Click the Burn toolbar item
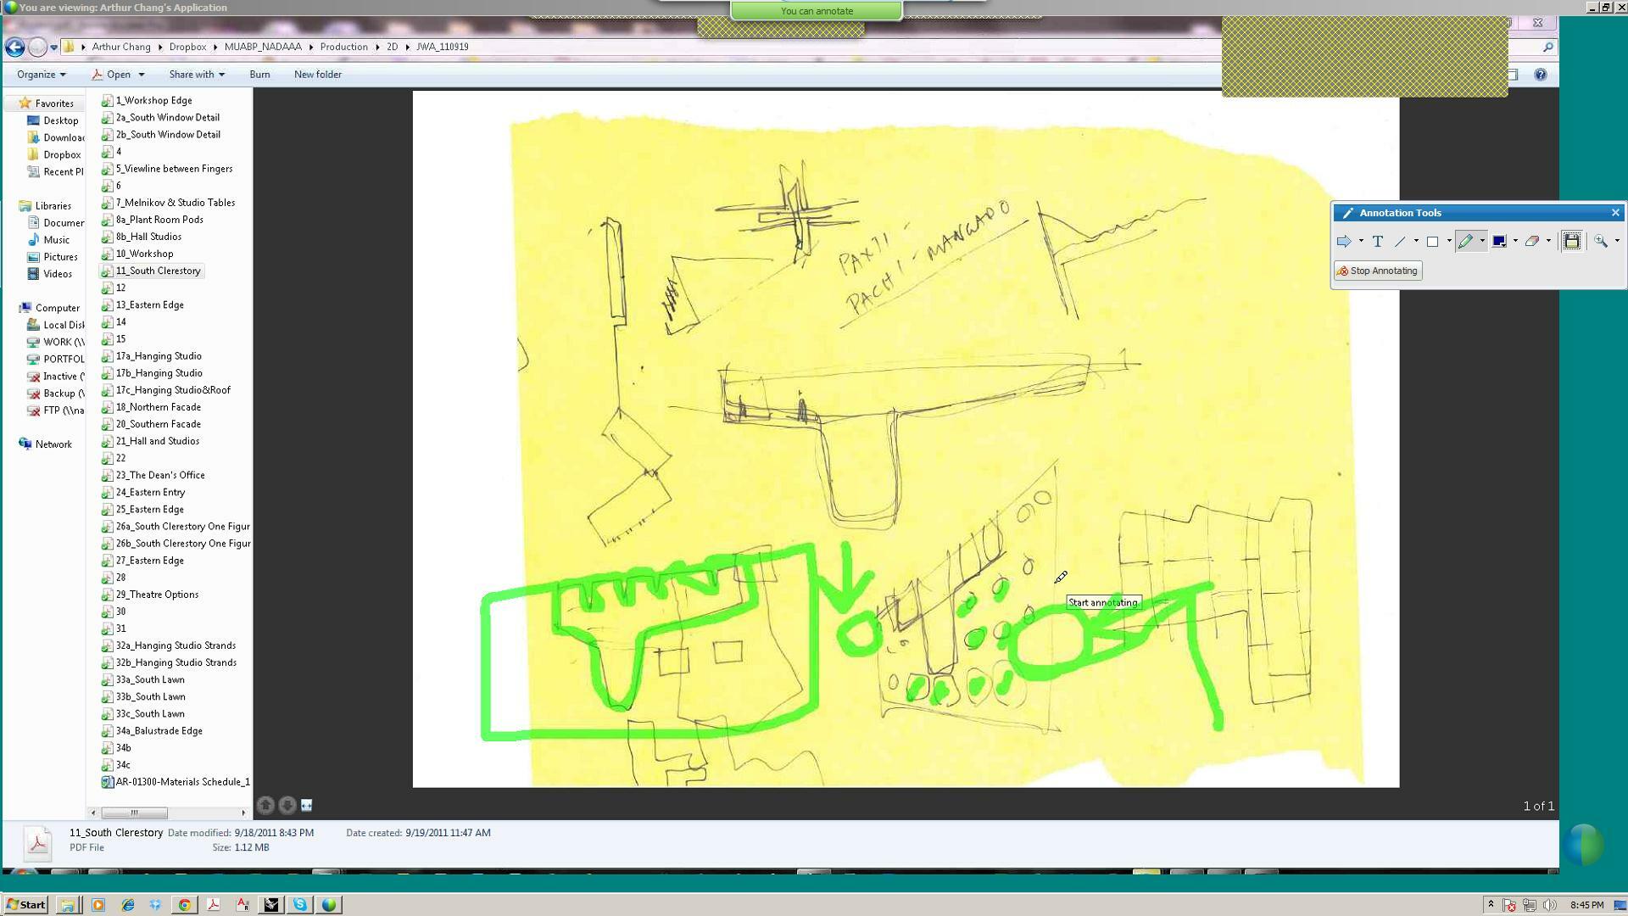The height and width of the screenshot is (916, 1628). [259, 75]
